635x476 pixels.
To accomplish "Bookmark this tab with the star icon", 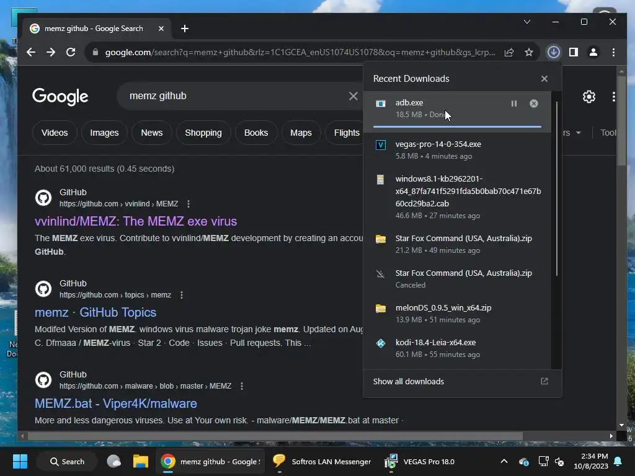I will [x=529, y=52].
